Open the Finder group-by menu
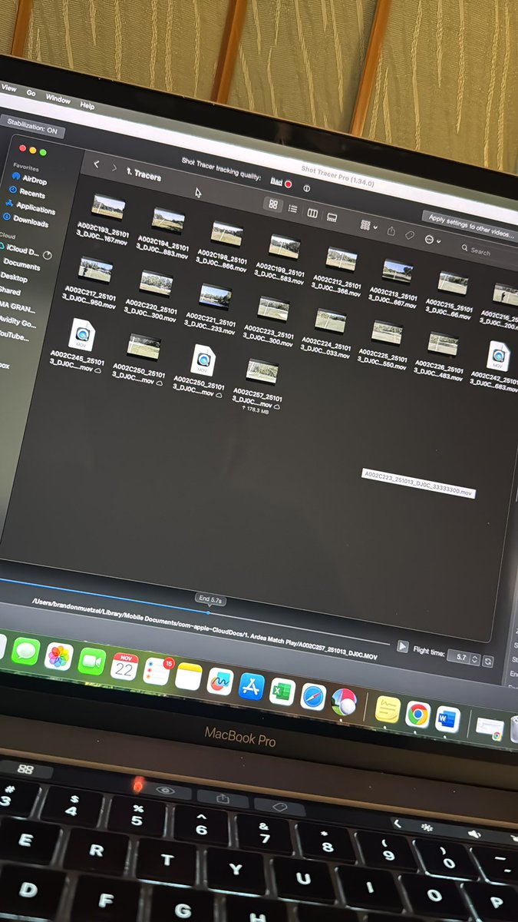 pyautogui.click(x=368, y=226)
